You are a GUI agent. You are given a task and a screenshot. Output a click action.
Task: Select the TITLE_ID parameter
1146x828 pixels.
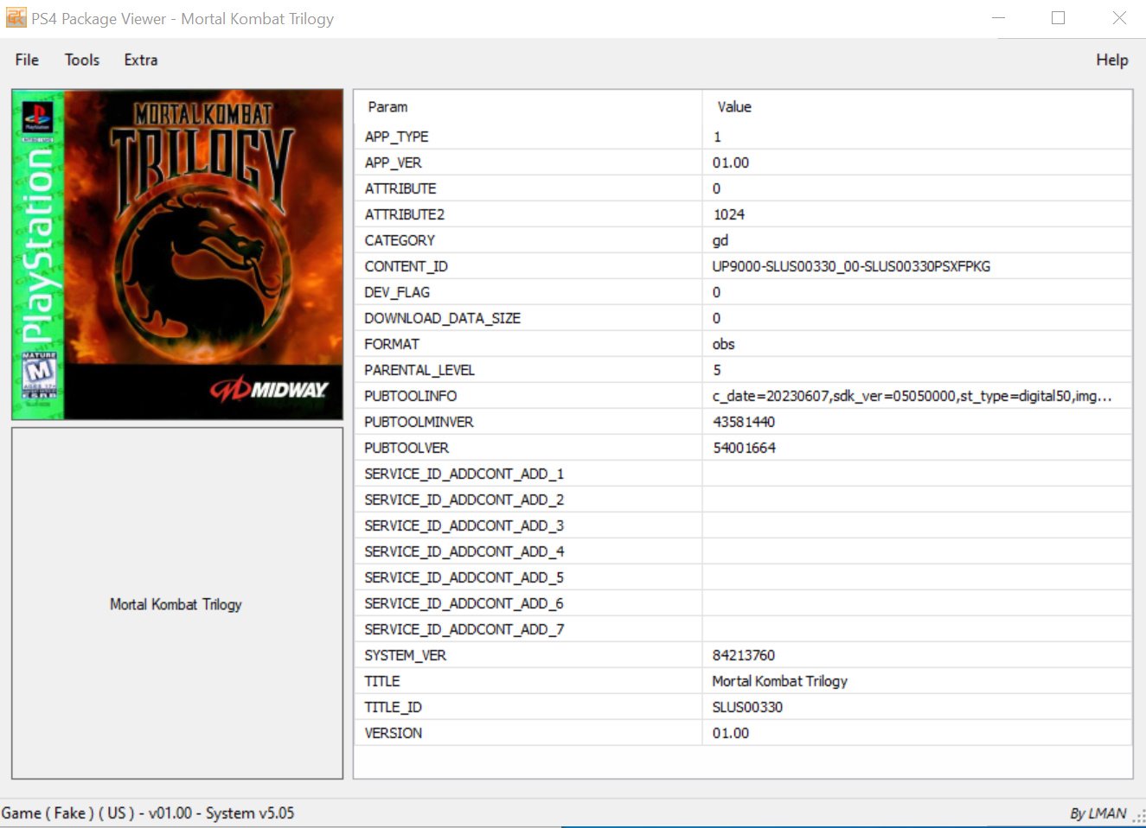point(393,707)
